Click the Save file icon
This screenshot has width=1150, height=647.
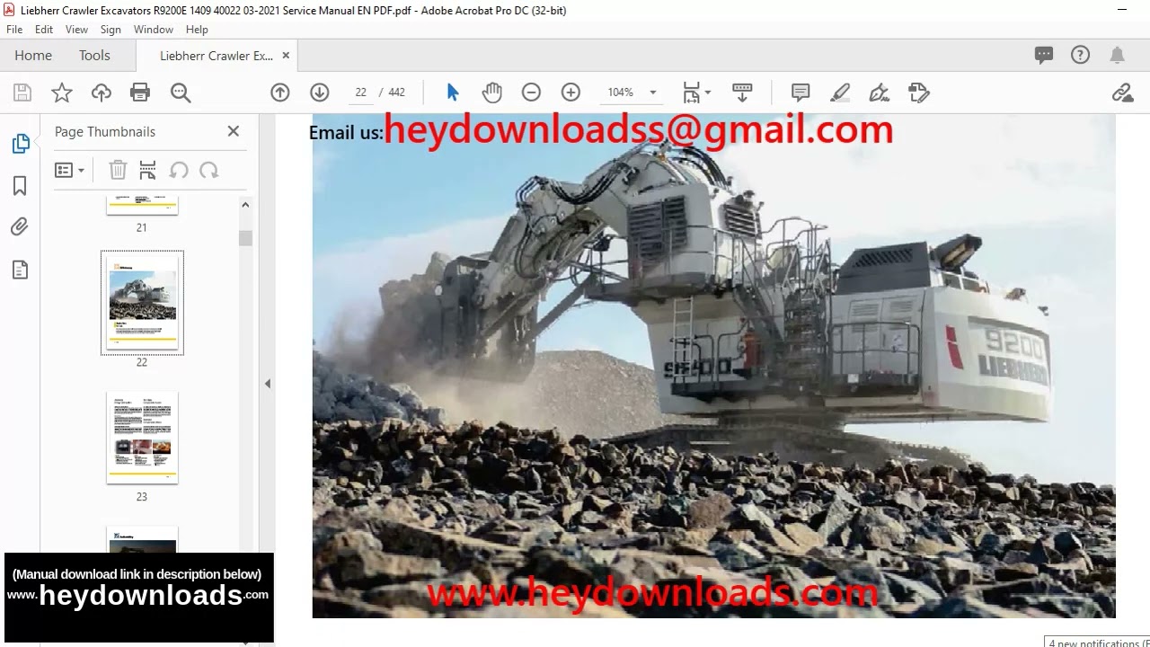tap(22, 93)
